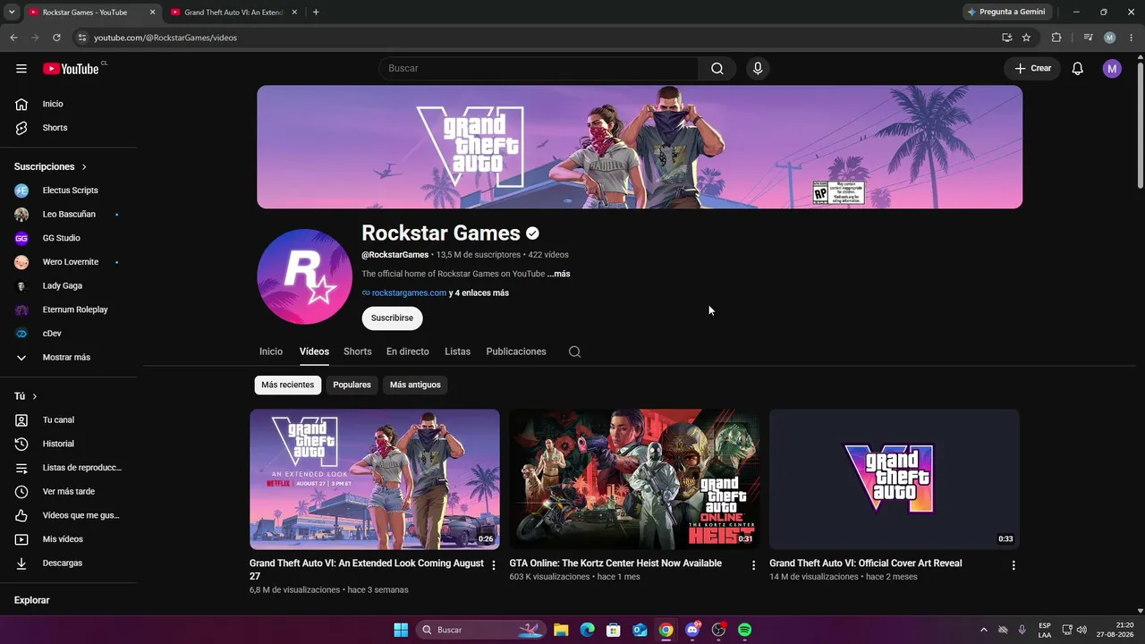Open Videos que me gustan
This screenshot has width=1145, height=644.
click(68, 515)
